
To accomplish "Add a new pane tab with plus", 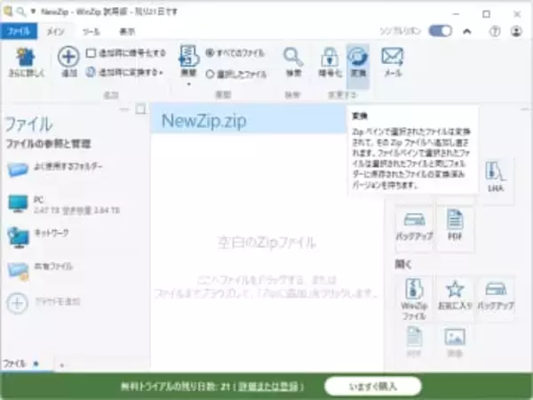I will (x=61, y=365).
